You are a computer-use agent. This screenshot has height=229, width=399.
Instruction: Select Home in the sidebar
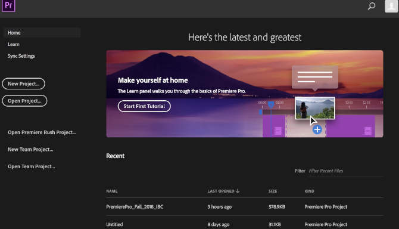[42, 33]
